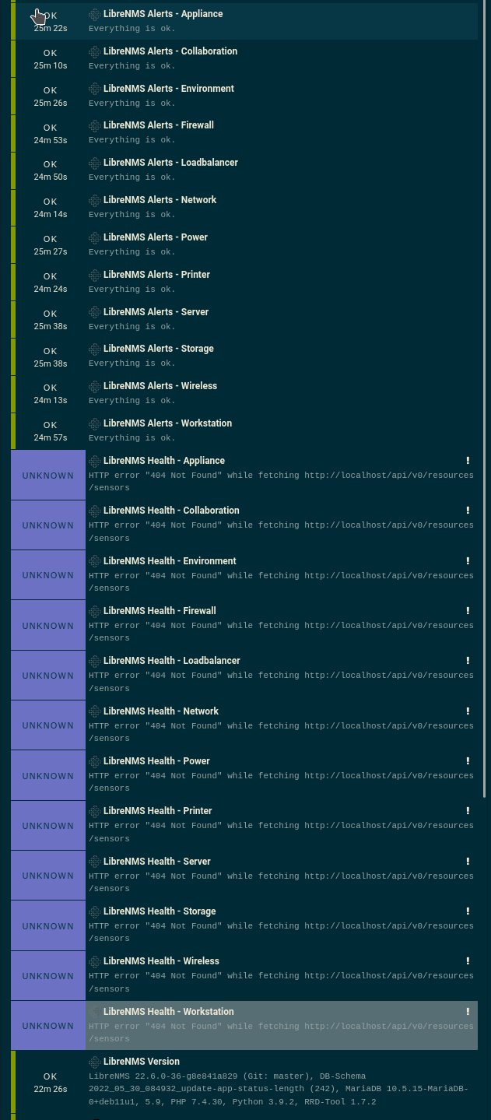Click service icon beside LibreNMS Health - Collaboration
Screen dimensions: 491x1120
(x=94, y=511)
